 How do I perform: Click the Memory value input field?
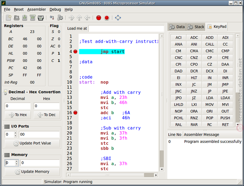[x=40, y=163]
